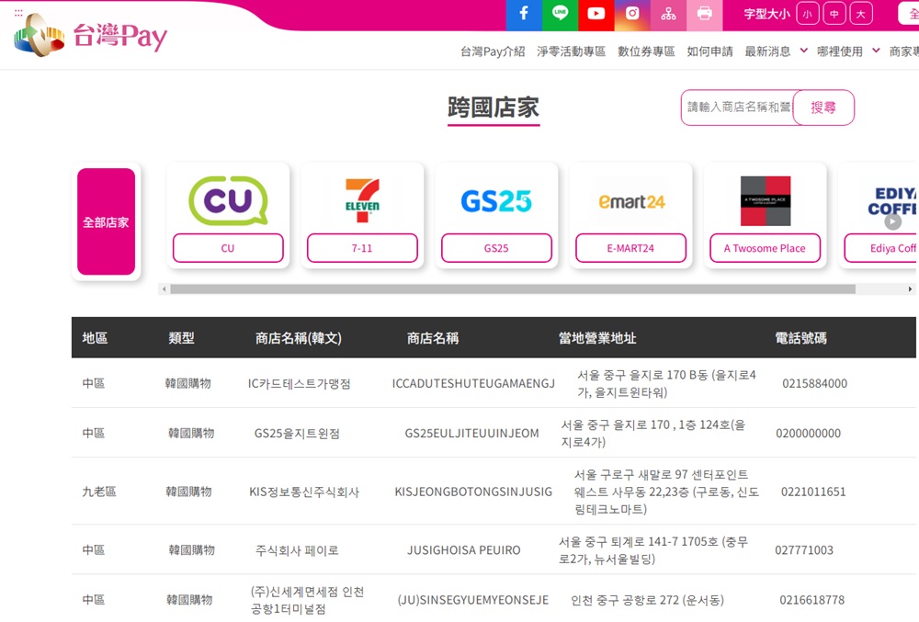Set font size to large (大)
This screenshot has height=622, width=919.
(861, 14)
